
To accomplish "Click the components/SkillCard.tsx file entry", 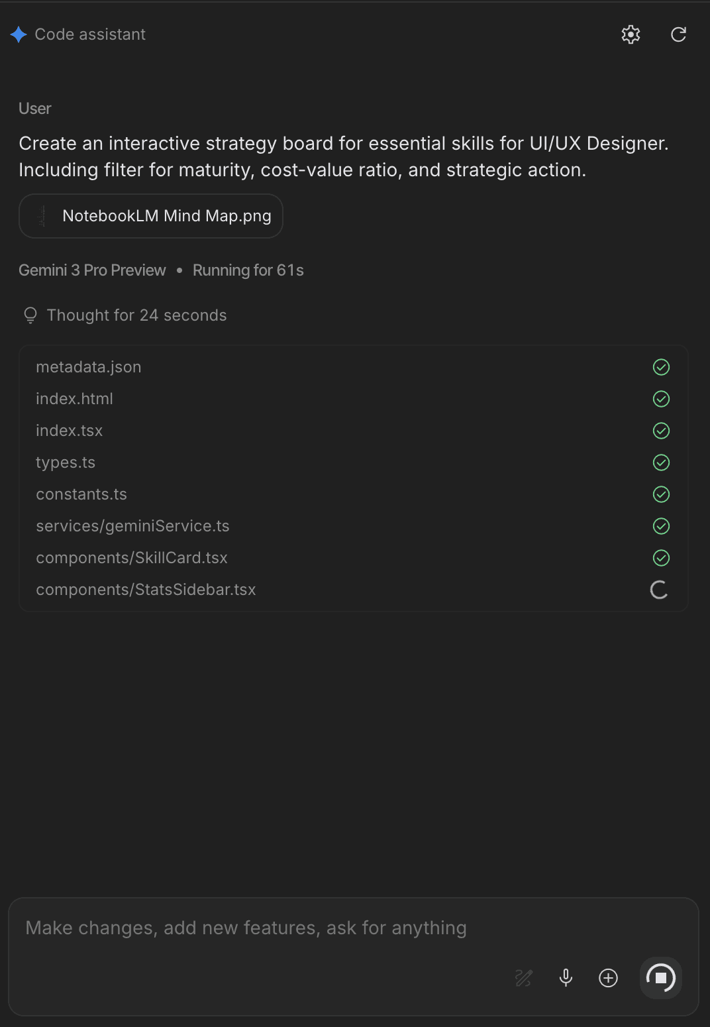I will (132, 558).
